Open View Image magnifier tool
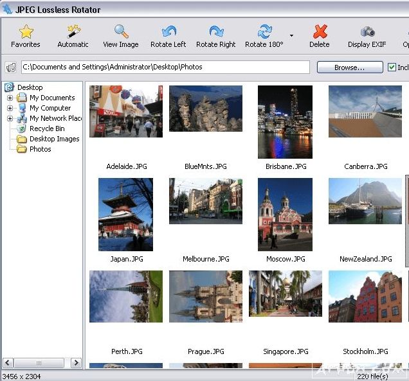409x381 pixels. [121, 31]
